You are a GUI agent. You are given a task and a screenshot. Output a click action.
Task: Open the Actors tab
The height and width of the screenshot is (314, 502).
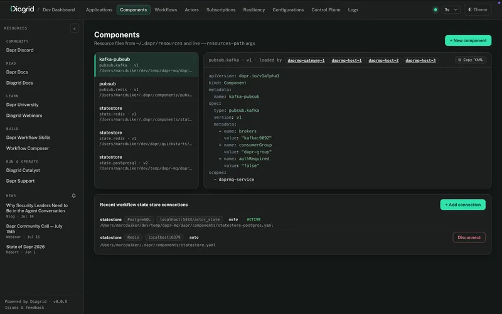(x=191, y=9)
